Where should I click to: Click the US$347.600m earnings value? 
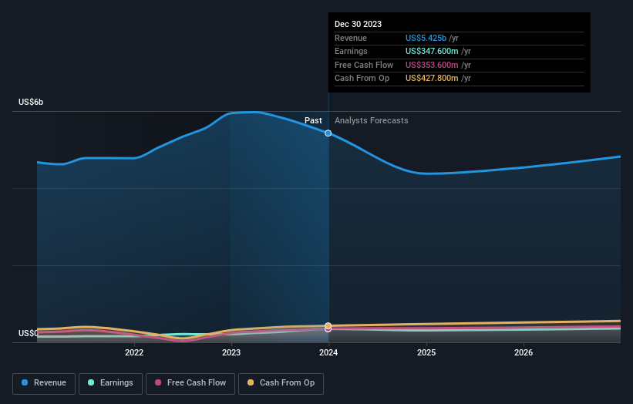click(x=432, y=51)
